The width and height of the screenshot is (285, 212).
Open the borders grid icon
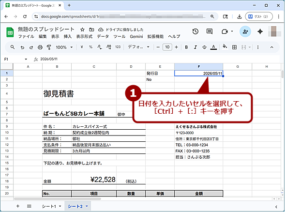point(235,47)
